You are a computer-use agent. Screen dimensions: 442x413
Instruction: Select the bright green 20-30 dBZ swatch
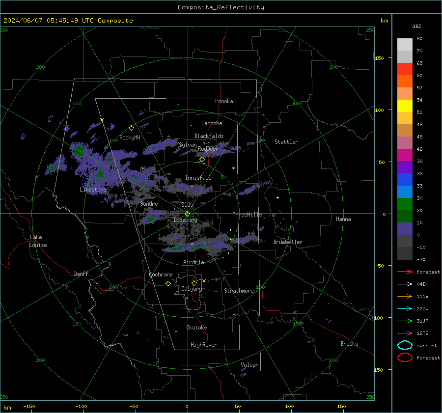[x=405, y=204]
